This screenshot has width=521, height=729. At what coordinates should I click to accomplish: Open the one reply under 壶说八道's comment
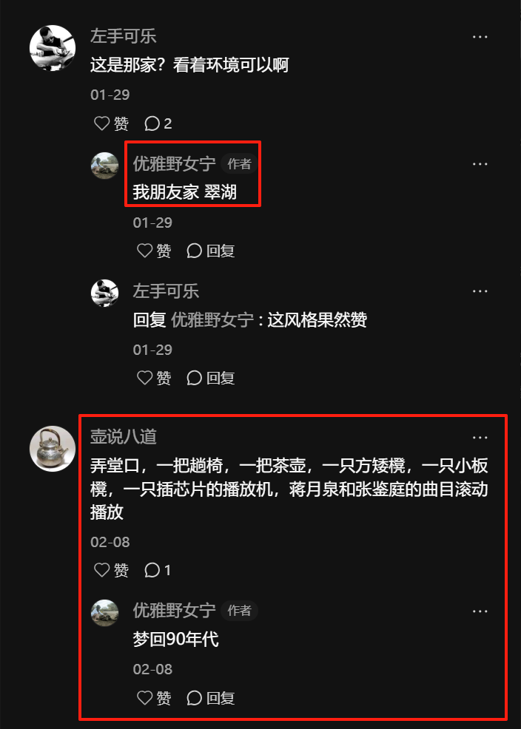coord(158,569)
